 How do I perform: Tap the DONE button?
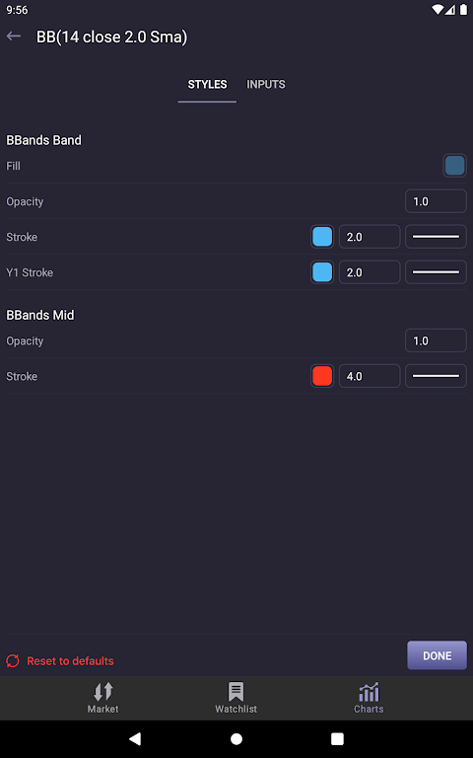pyautogui.click(x=438, y=655)
